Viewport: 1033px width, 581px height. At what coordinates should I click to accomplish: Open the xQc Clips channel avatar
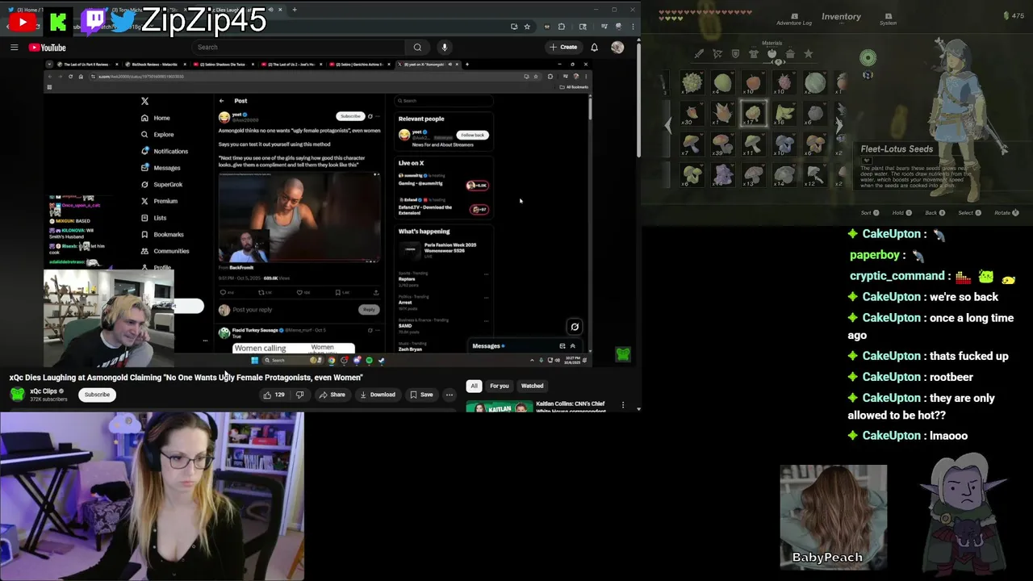(x=17, y=394)
